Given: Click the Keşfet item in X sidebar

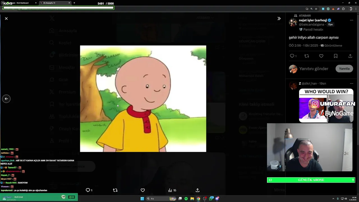Looking at the screenshot, I should tap(61, 43).
